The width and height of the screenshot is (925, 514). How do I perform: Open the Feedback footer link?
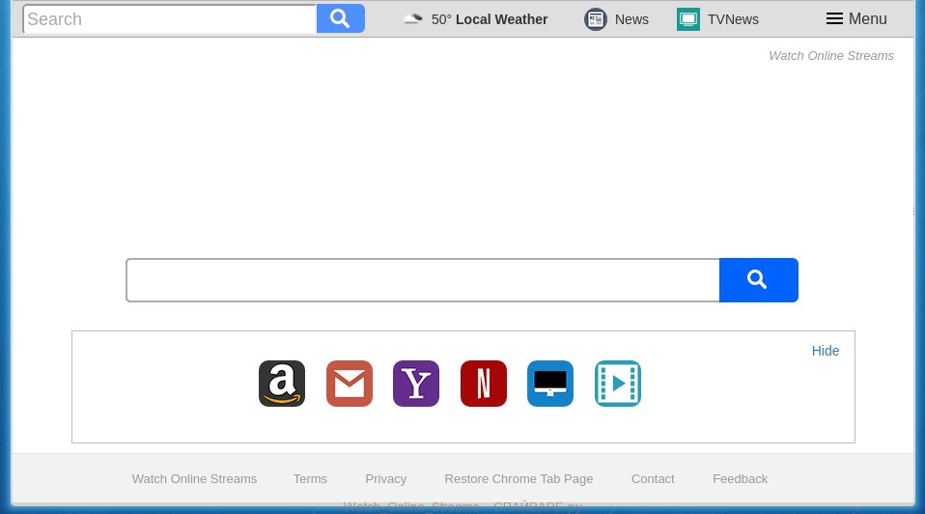point(740,479)
